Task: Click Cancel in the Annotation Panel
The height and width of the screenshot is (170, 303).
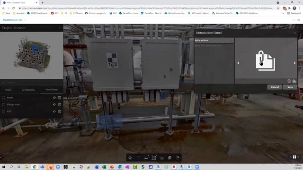Action: (x=275, y=87)
